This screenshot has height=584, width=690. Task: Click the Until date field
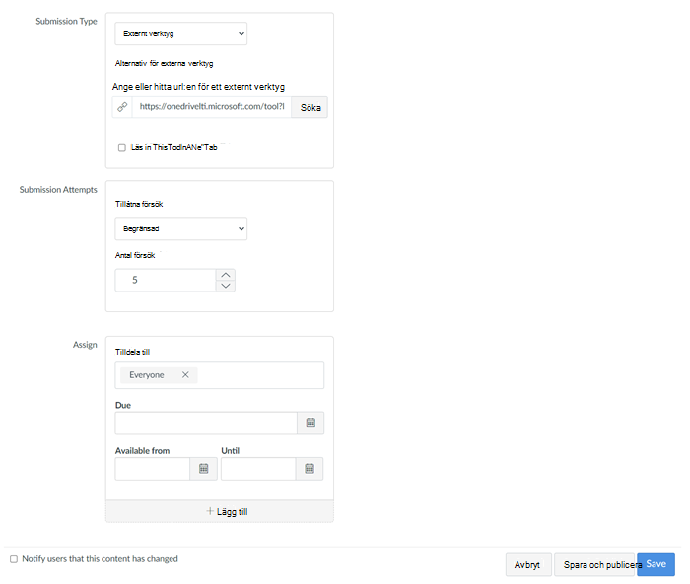coord(258,469)
